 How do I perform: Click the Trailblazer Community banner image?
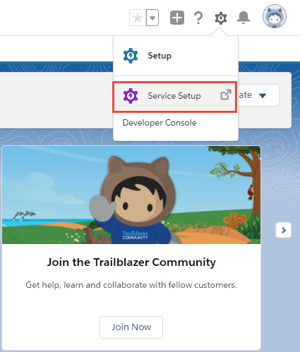(131, 195)
